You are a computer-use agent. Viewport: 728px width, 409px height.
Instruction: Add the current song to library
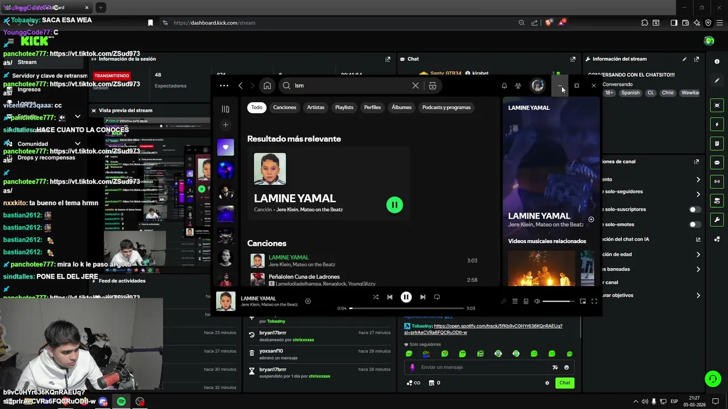coord(308,301)
